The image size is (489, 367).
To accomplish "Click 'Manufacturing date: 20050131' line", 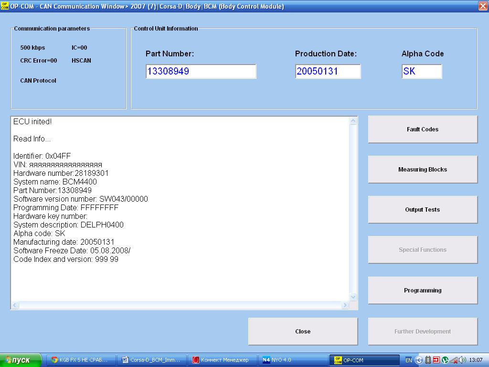I will pos(64,242).
